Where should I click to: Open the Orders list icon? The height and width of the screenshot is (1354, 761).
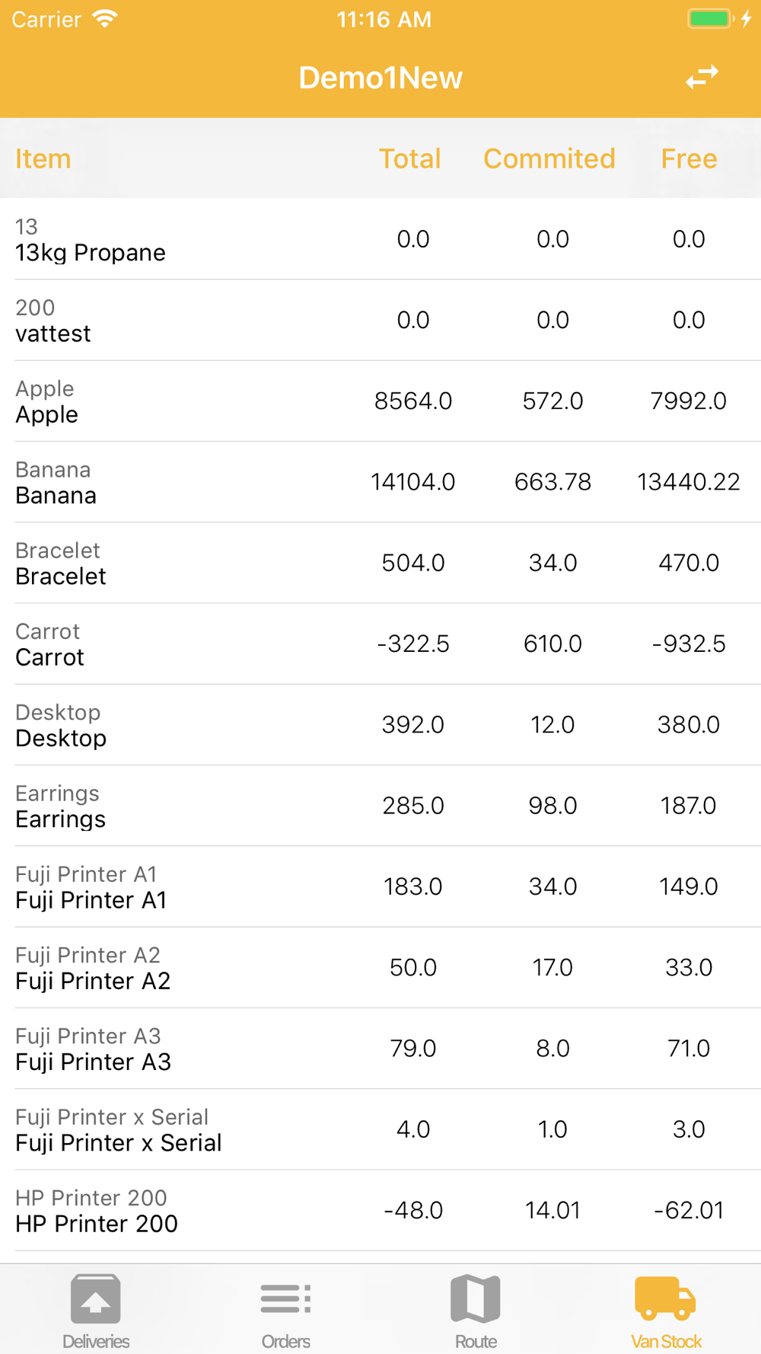(x=285, y=1299)
